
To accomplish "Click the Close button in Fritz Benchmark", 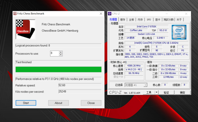I will pyautogui.click(x=91, y=103).
